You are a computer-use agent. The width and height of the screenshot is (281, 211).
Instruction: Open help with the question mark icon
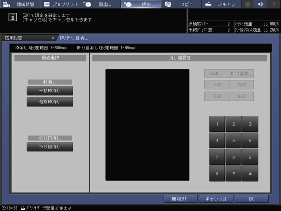coord(274,4)
